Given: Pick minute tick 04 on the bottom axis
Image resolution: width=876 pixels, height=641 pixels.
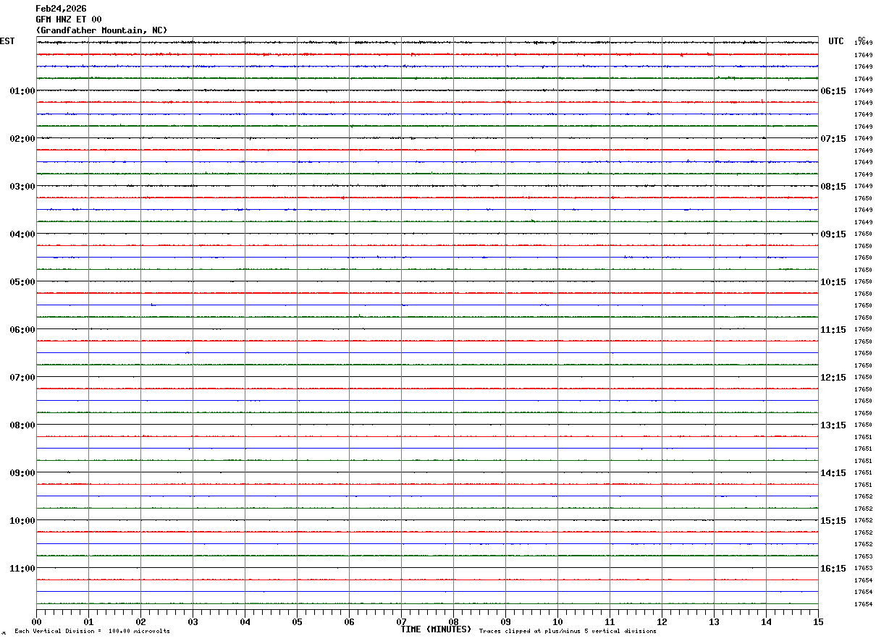Looking at the screenshot, I should point(245,621).
